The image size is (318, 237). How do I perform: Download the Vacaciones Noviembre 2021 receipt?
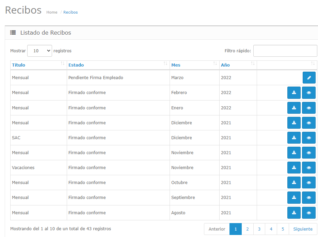pyautogui.click(x=294, y=168)
